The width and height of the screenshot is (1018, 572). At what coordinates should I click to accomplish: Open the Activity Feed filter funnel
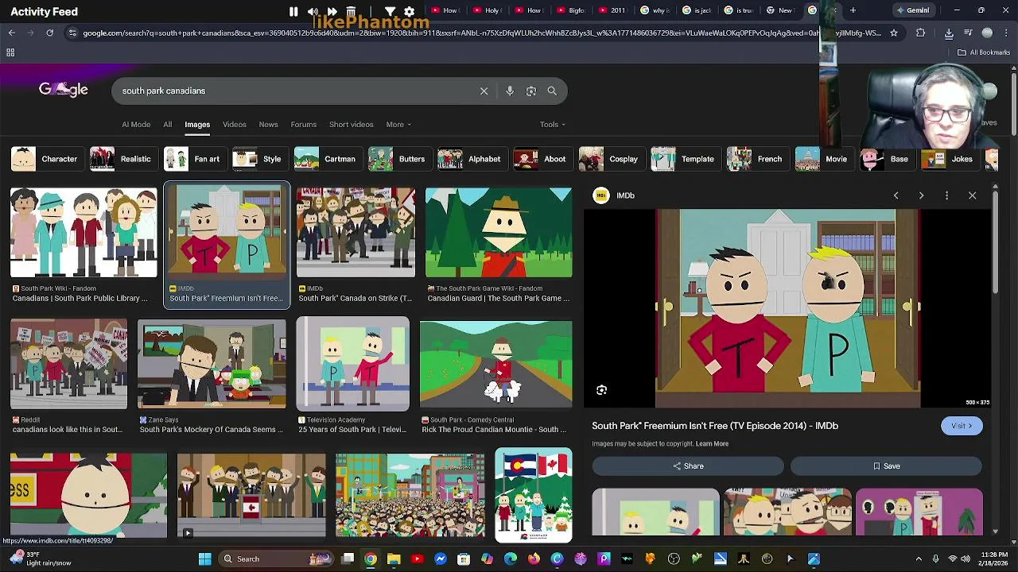coord(390,12)
